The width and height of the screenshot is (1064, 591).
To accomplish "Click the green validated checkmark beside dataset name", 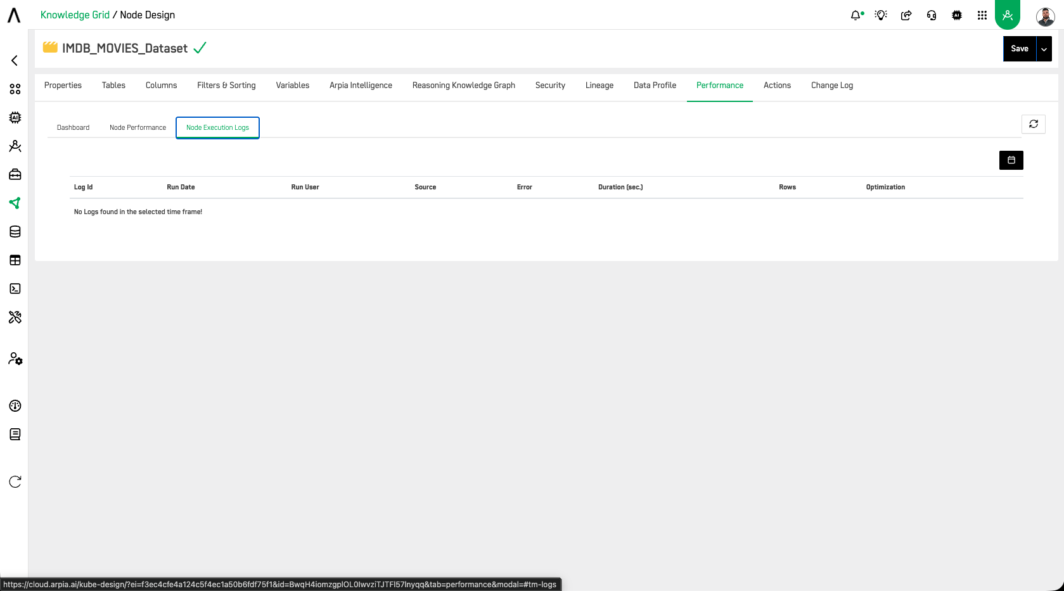I will pyautogui.click(x=200, y=48).
